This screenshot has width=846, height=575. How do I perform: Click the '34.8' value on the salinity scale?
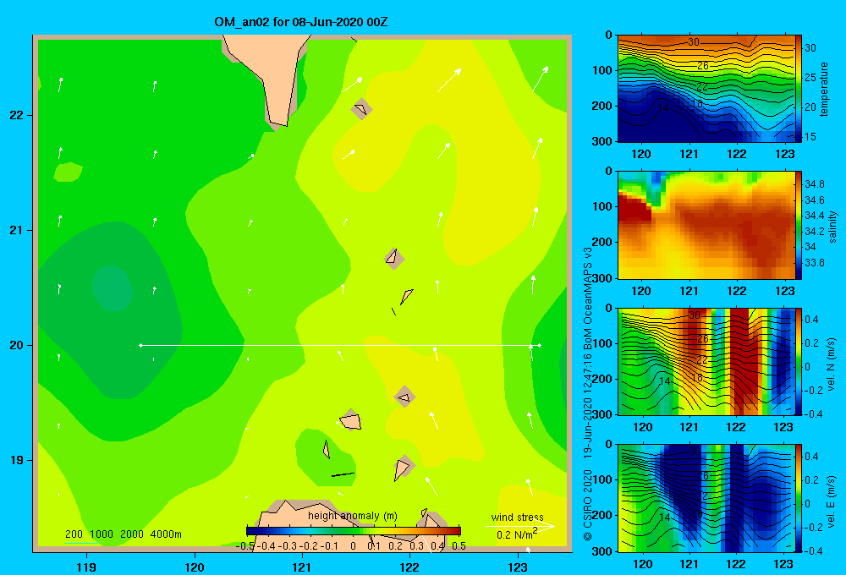815,184
